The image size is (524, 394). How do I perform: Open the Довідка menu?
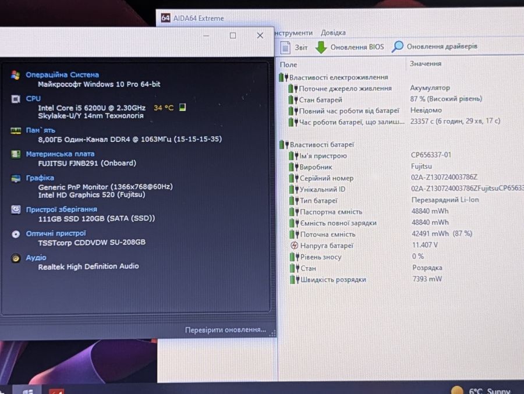coord(333,33)
